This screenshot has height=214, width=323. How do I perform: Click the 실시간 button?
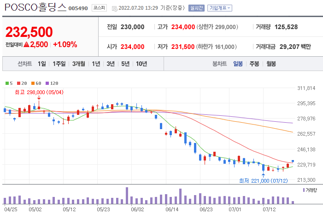coord(196,8)
